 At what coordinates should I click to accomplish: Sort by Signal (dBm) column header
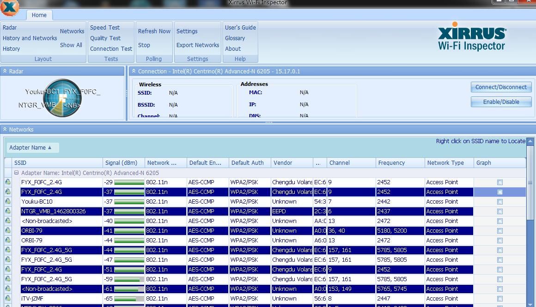tap(124, 163)
